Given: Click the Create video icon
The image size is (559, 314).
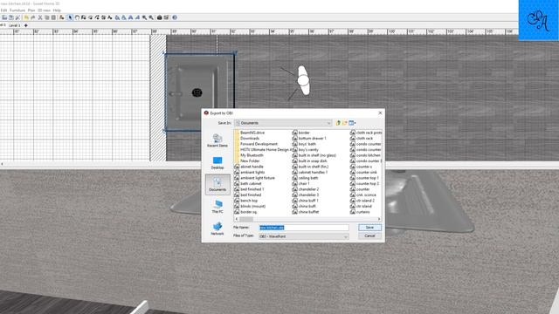Looking at the screenshot, I should (166, 17).
